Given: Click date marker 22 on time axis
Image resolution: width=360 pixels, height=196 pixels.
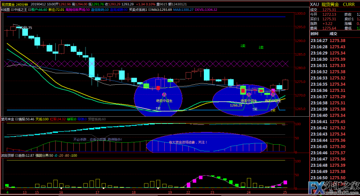Looking at the screenshot, I should [188, 192].
